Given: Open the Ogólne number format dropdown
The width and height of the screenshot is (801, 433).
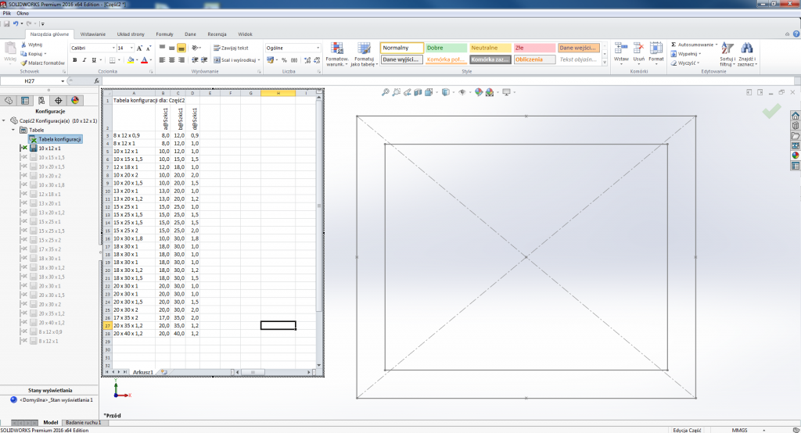Looking at the screenshot, I should click(x=318, y=48).
